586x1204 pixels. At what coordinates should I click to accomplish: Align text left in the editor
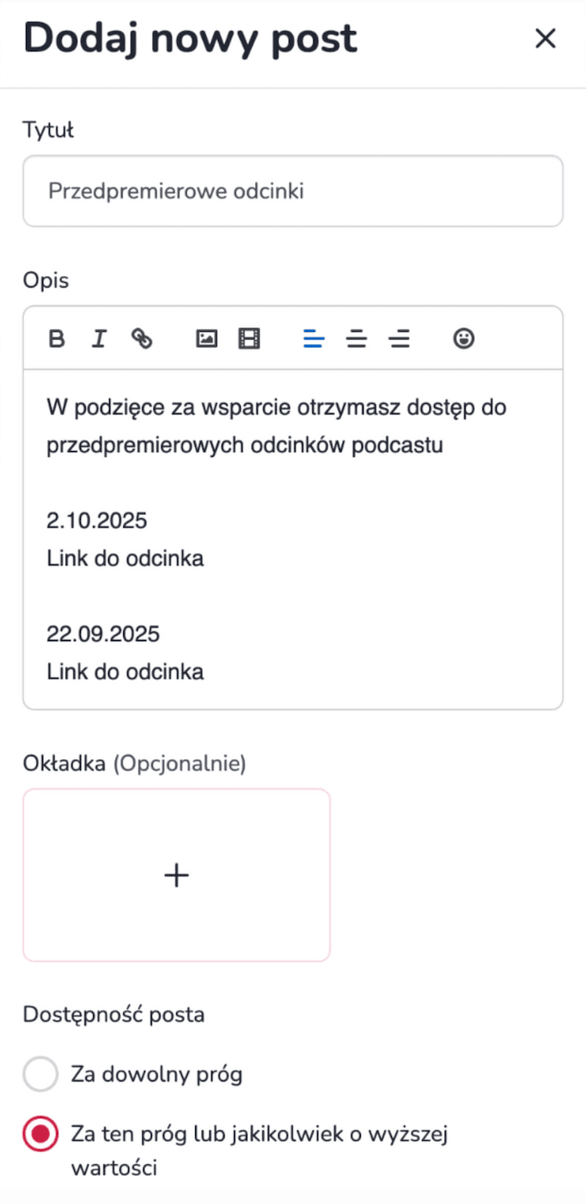(x=313, y=339)
